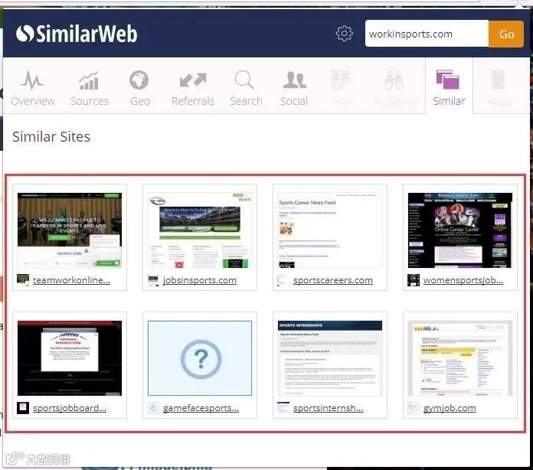
Task: Open the womensportsjobs preview thumbnail
Action: click(460, 230)
